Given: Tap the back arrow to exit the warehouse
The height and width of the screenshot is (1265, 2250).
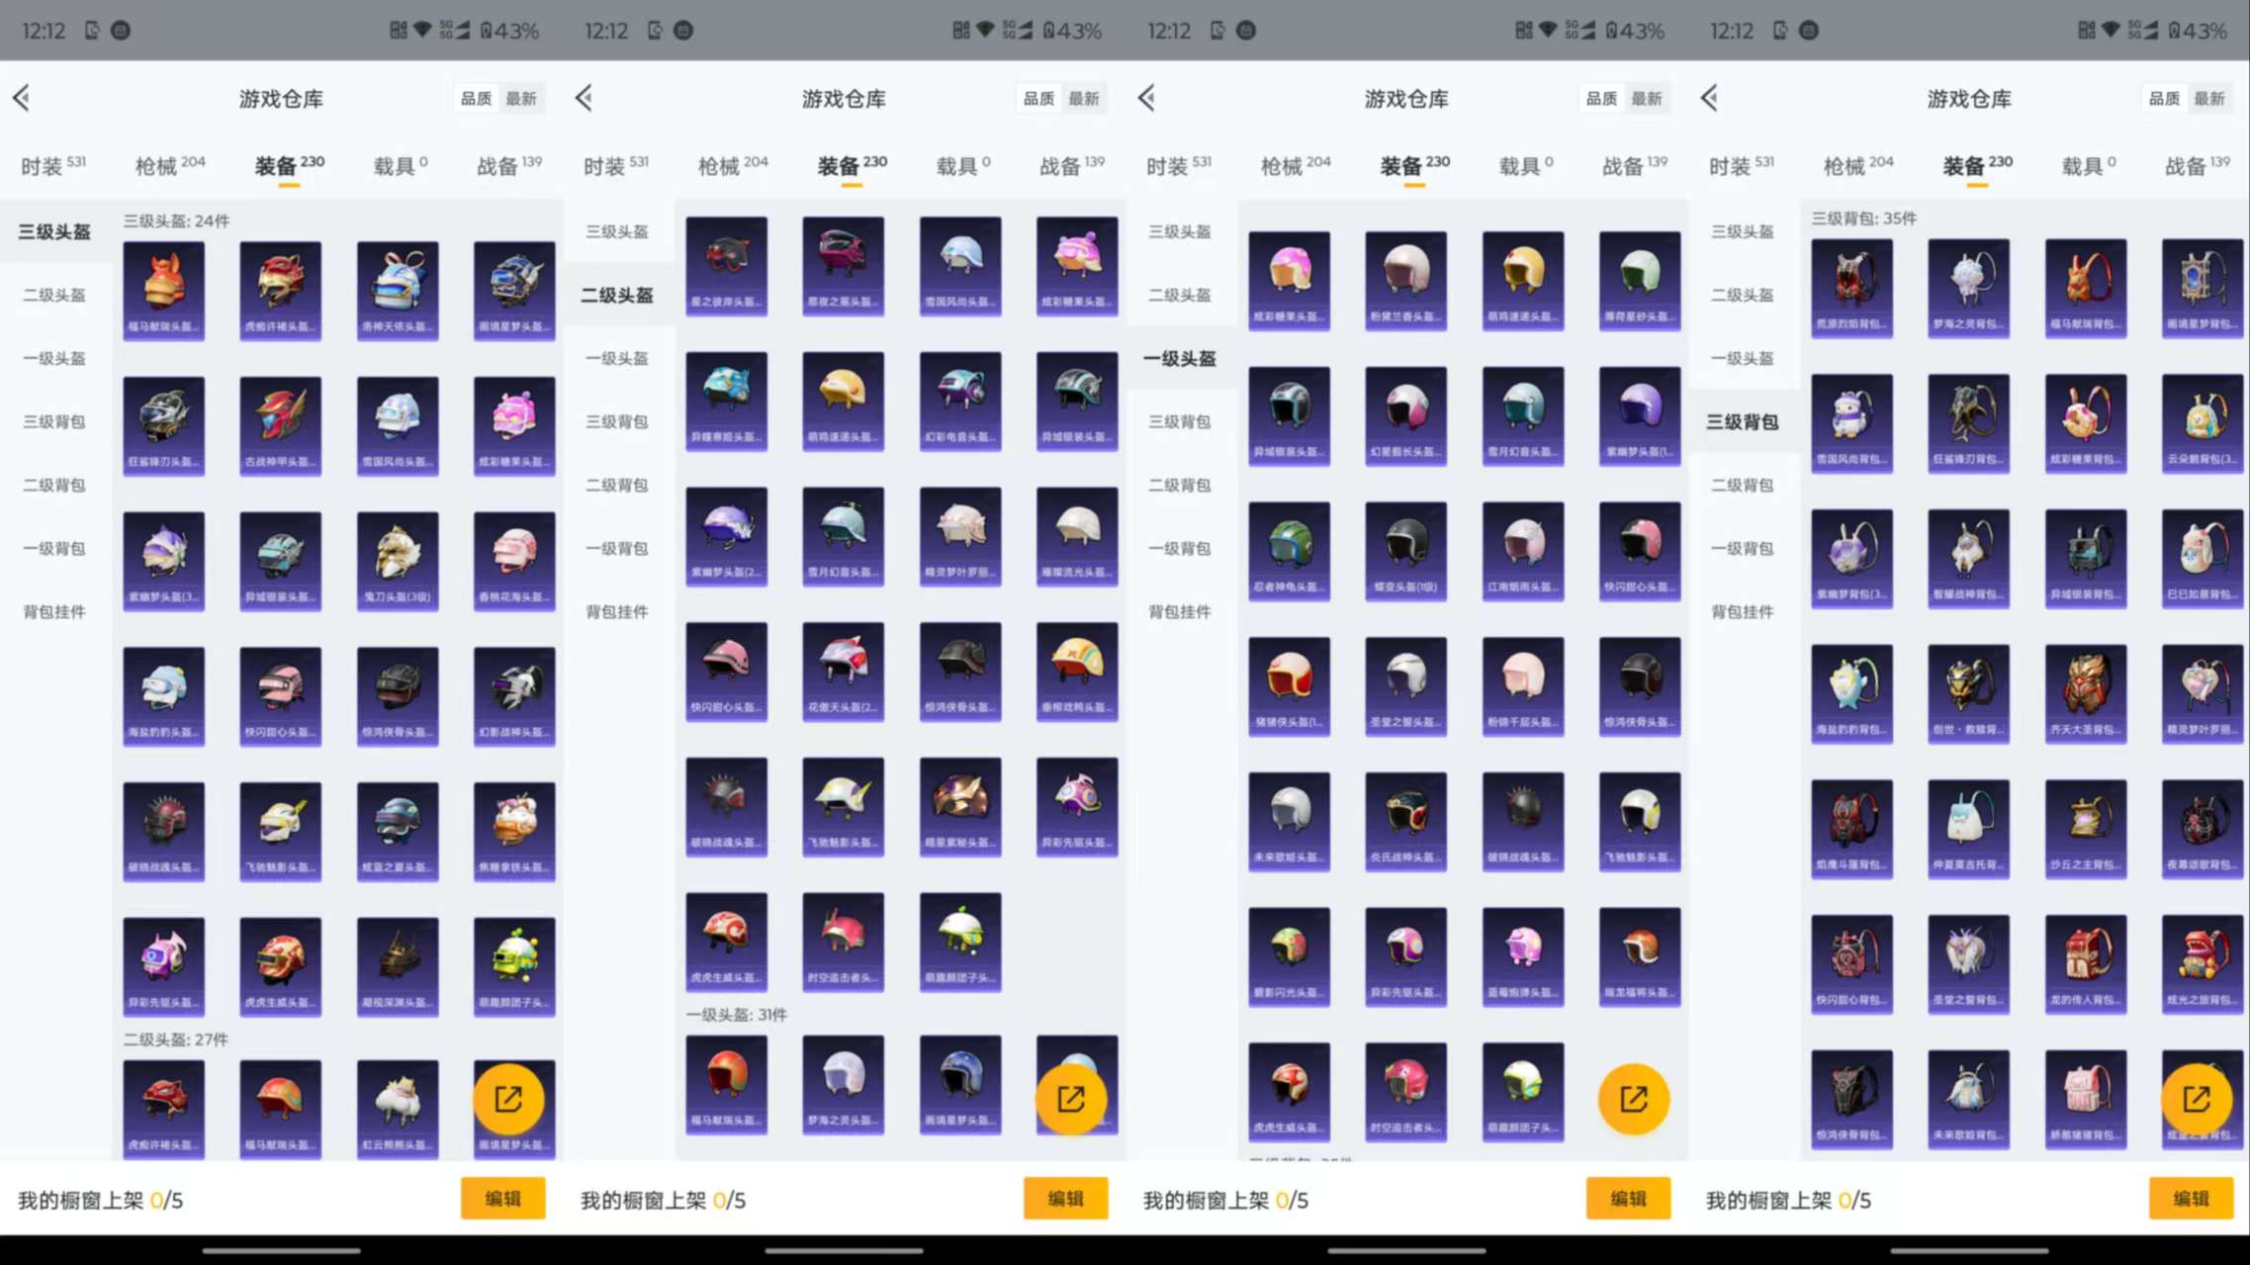Looking at the screenshot, I should tap(22, 98).
